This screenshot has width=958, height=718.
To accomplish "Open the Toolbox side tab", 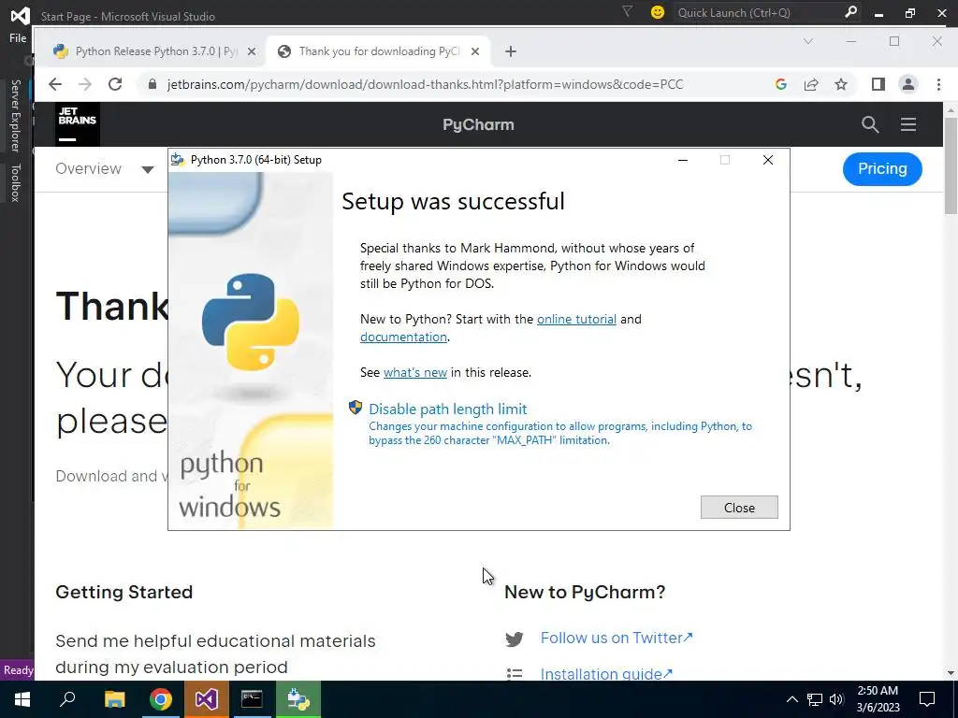I will point(15,182).
